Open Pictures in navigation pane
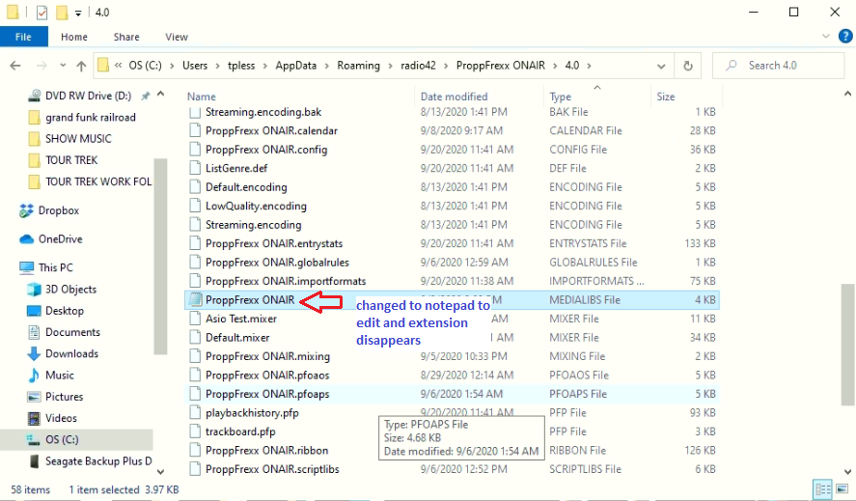Screen dimensions: 856x501 [64, 397]
